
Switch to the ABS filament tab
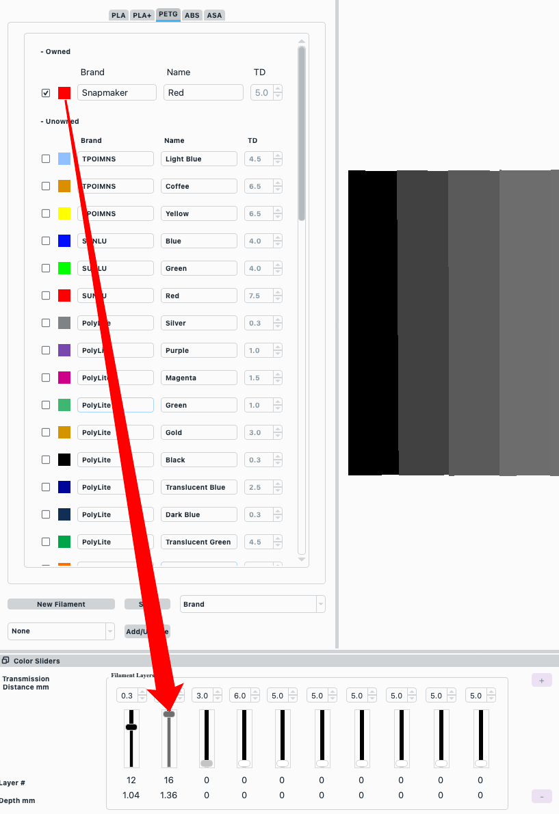[192, 14]
